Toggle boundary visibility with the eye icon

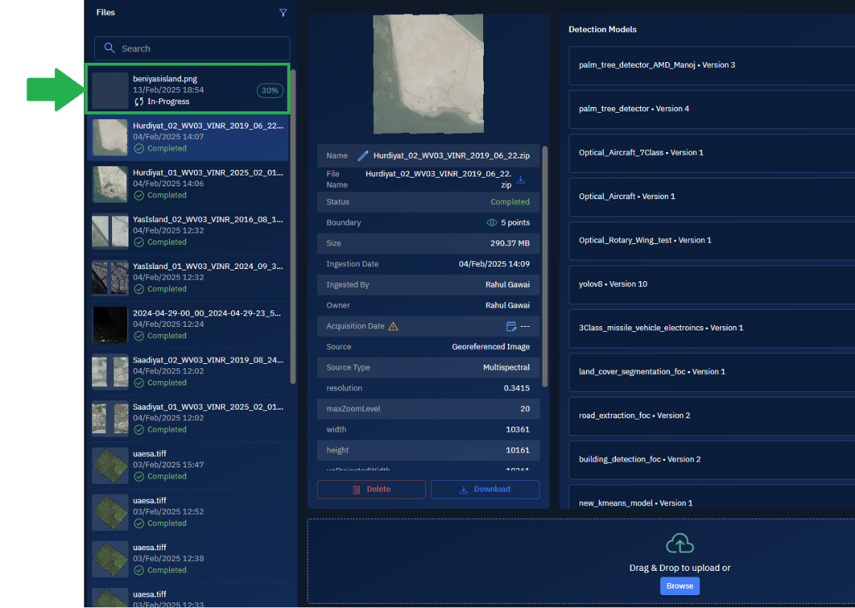[x=491, y=222]
